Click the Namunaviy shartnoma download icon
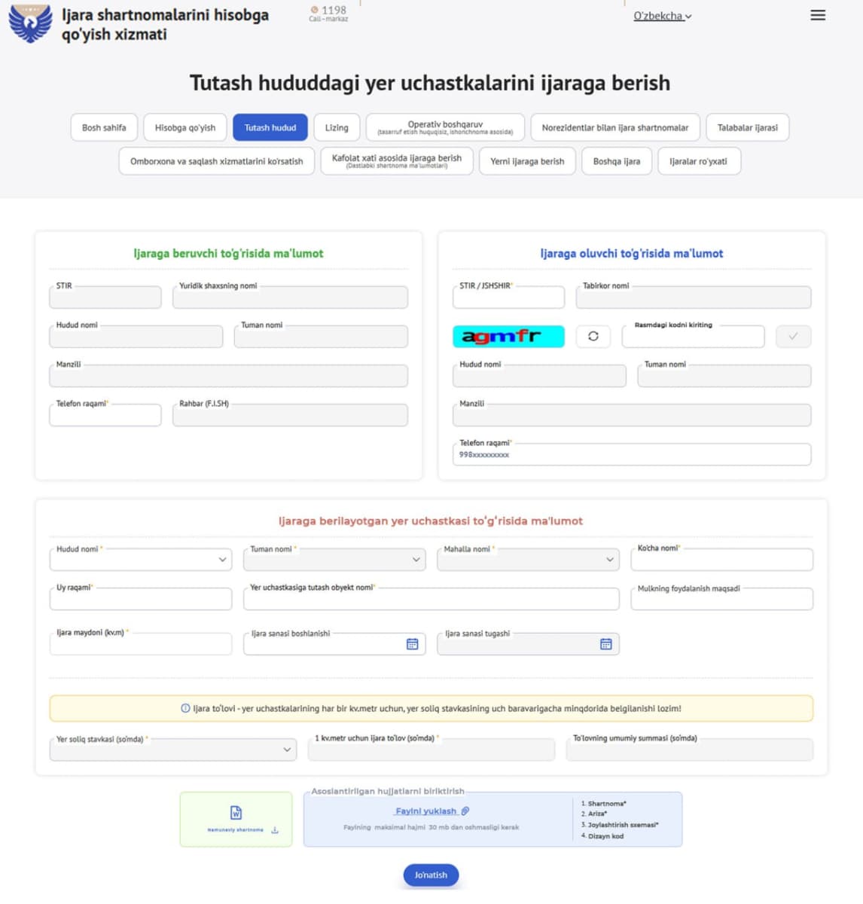 pyautogui.click(x=273, y=827)
